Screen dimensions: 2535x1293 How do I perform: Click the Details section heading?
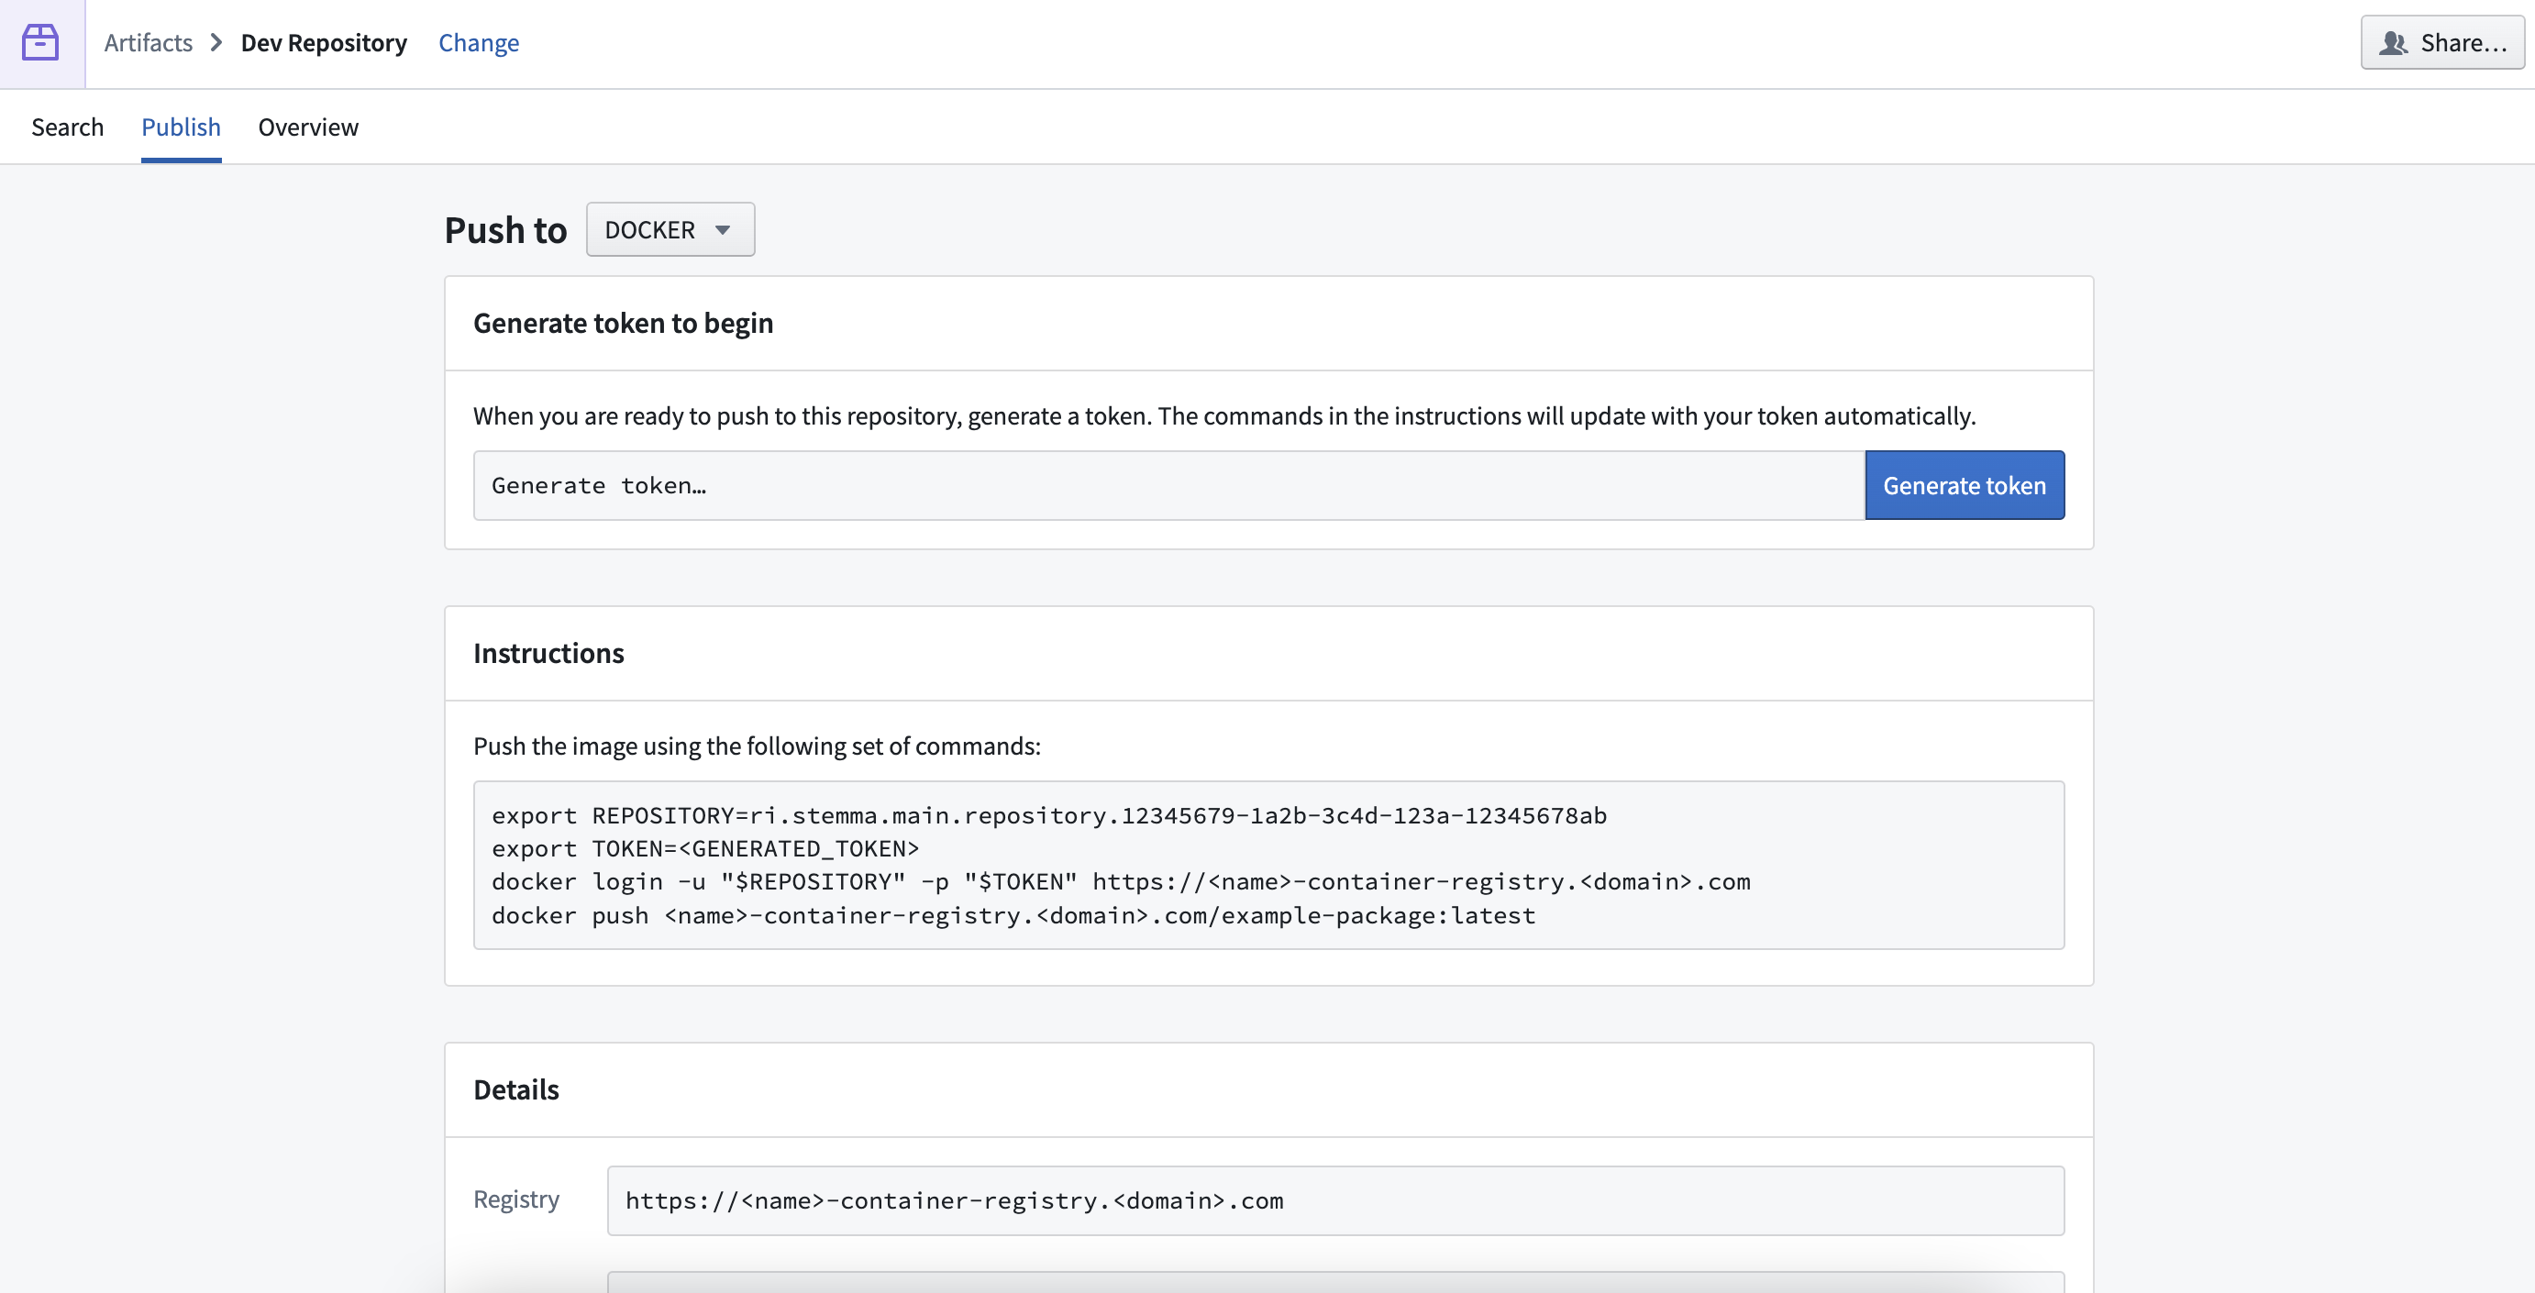[515, 1089]
